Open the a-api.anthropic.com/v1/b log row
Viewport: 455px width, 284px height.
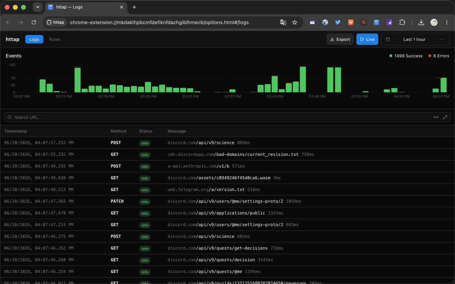click(x=227, y=166)
